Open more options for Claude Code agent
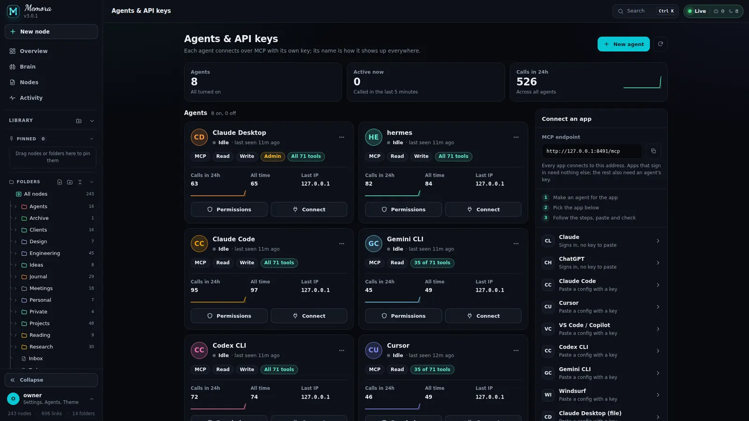Screen dimensions: 749x421 coord(342,244)
